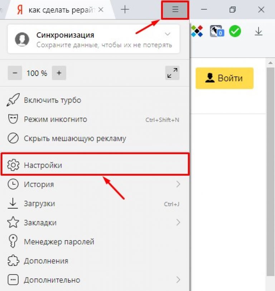The height and width of the screenshot is (291, 275).
Task: Open a new tab with plus button
Action: pos(125,9)
